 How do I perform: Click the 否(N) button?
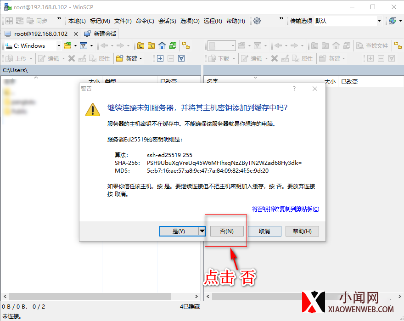point(227,231)
